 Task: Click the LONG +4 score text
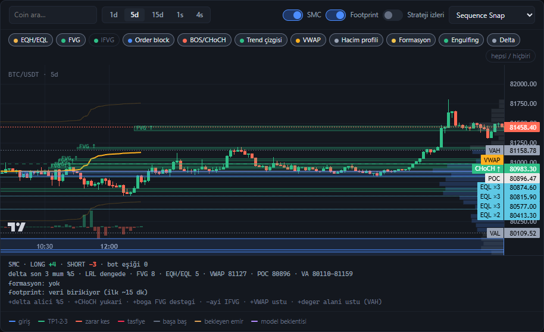click(43, 264)
